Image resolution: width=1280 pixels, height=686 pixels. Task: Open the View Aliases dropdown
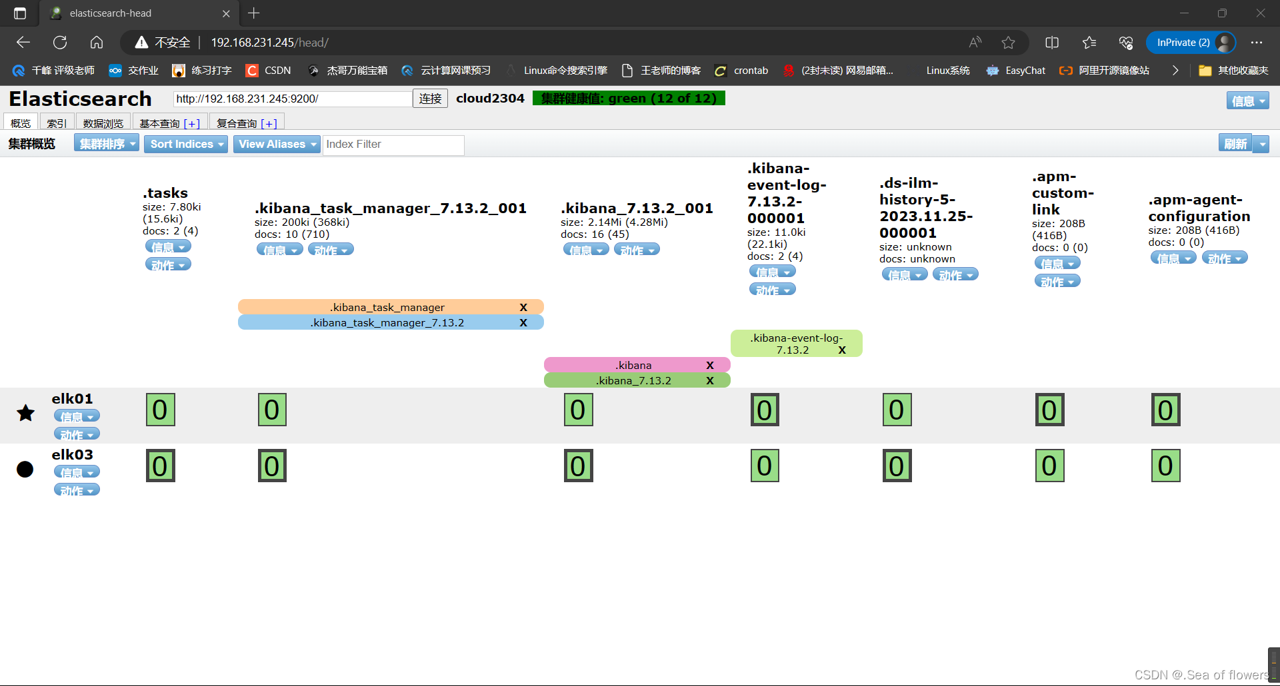277,144
